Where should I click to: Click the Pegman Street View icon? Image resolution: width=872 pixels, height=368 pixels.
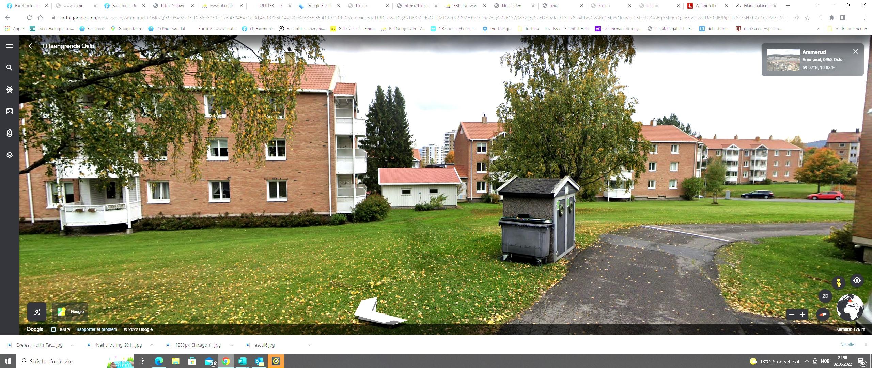point(839,282)
